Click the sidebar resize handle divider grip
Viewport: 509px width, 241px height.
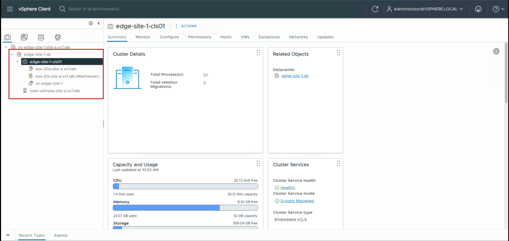(103, 124)
